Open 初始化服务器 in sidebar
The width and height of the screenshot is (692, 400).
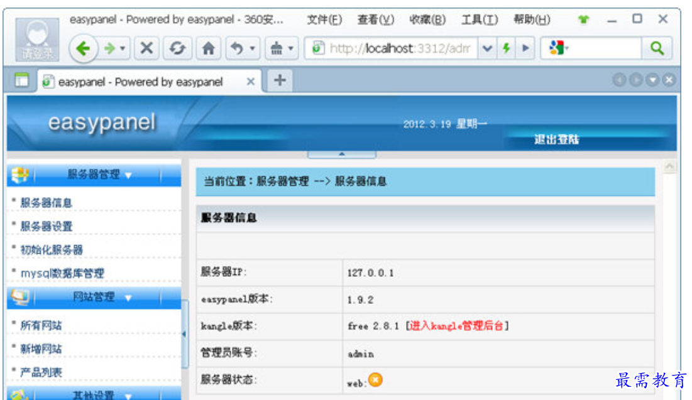[52, 250]
